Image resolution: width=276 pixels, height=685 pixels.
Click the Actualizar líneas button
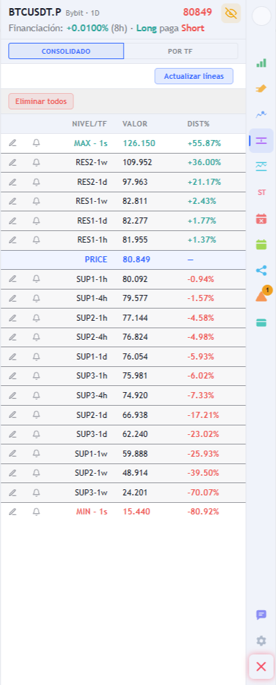click(194, 76)
